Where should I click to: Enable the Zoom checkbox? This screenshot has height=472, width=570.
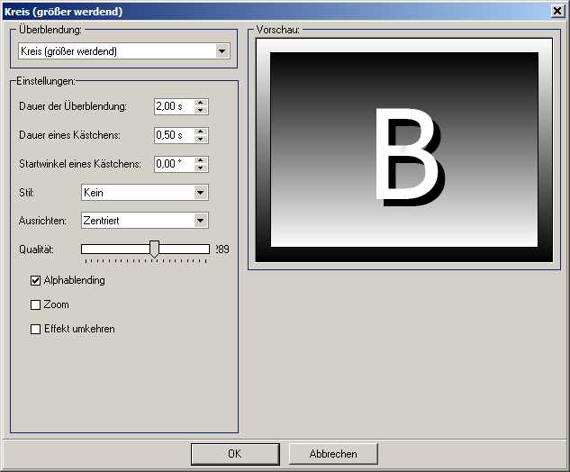[36, 305]
